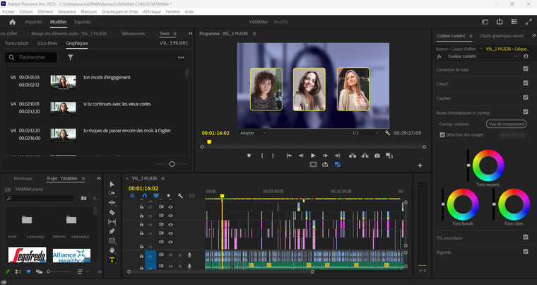
Task: Click the filter icon in Text panel
Action: pyautogui.click(x=70, y=57)
